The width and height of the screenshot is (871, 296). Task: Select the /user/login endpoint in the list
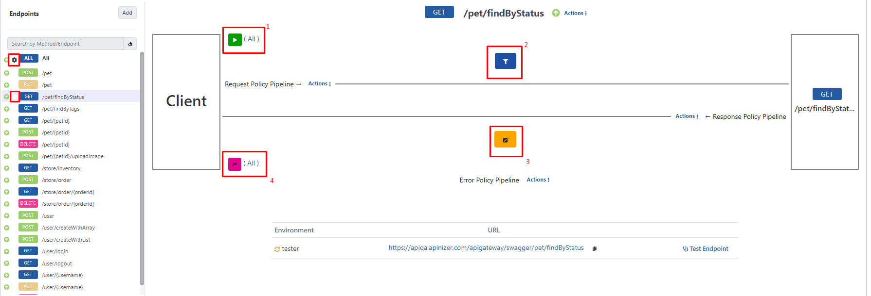pyautogui.click(x=54, y=251)
